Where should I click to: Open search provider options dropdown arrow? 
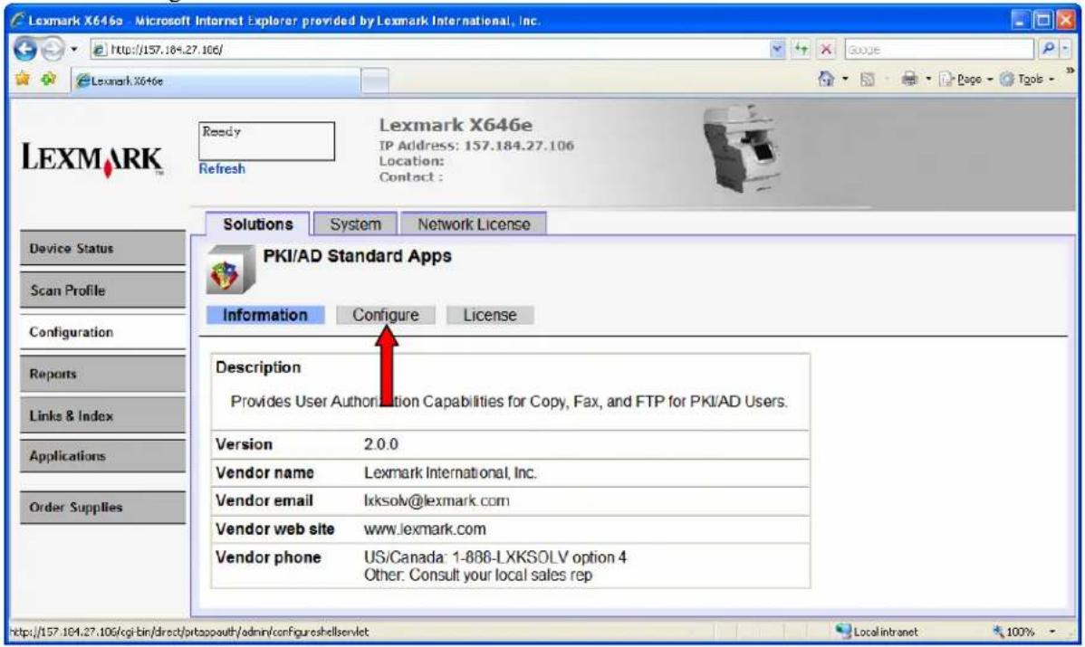[1066, 49]
